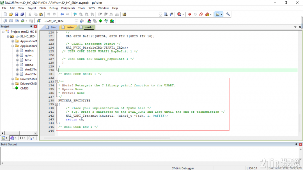Collapse the Project: stm32_HC_SR04 root node

[3, 32]
